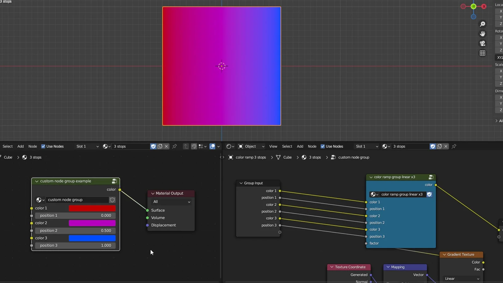Click the parent node tree arrow icon

point(185,146)
